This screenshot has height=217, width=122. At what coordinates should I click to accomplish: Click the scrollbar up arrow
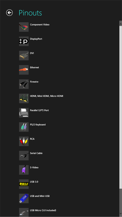click(x=120, y=24)
